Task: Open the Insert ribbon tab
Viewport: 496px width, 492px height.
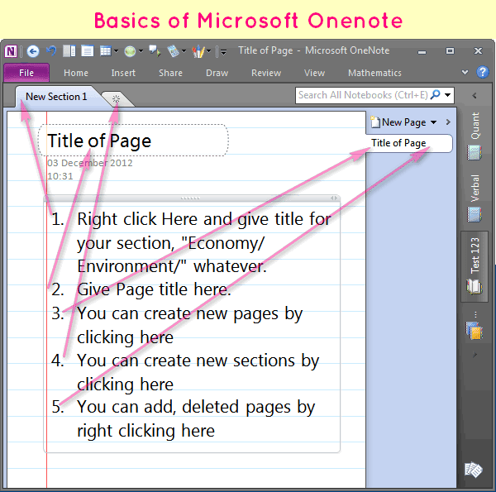Action: [x=123, y=73]
